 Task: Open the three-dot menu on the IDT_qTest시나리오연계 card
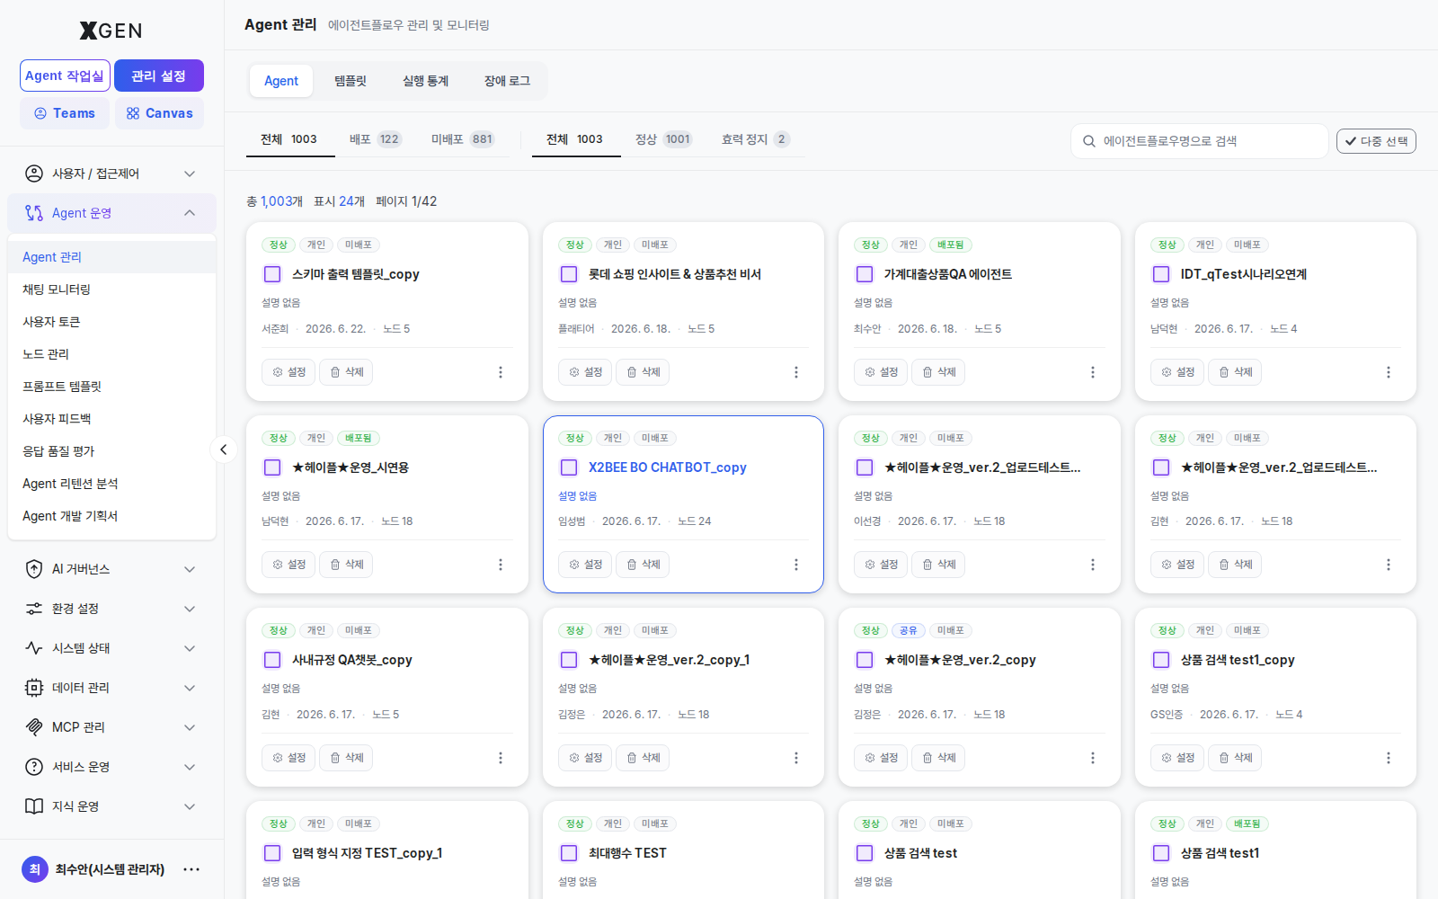(1389, 372)
